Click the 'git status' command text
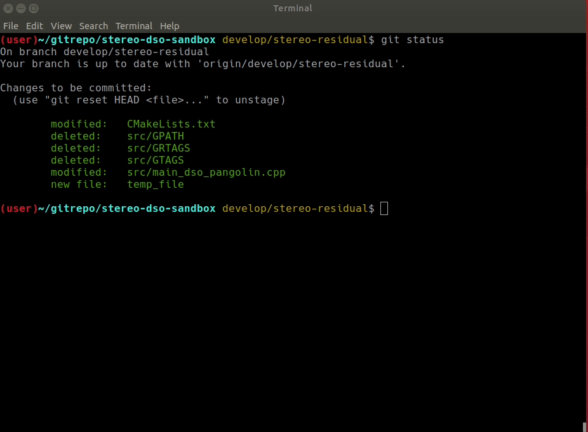 [x=412, y=40]
